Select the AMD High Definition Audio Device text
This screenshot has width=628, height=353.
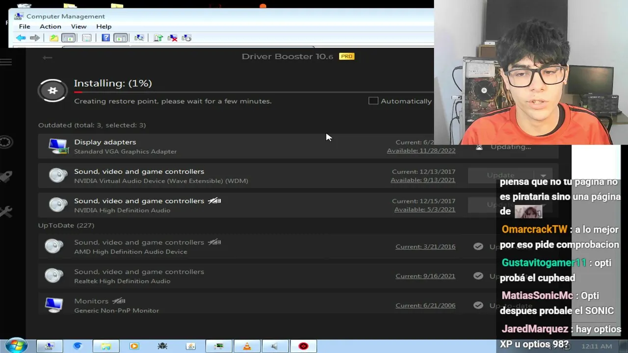pos(131,252)
